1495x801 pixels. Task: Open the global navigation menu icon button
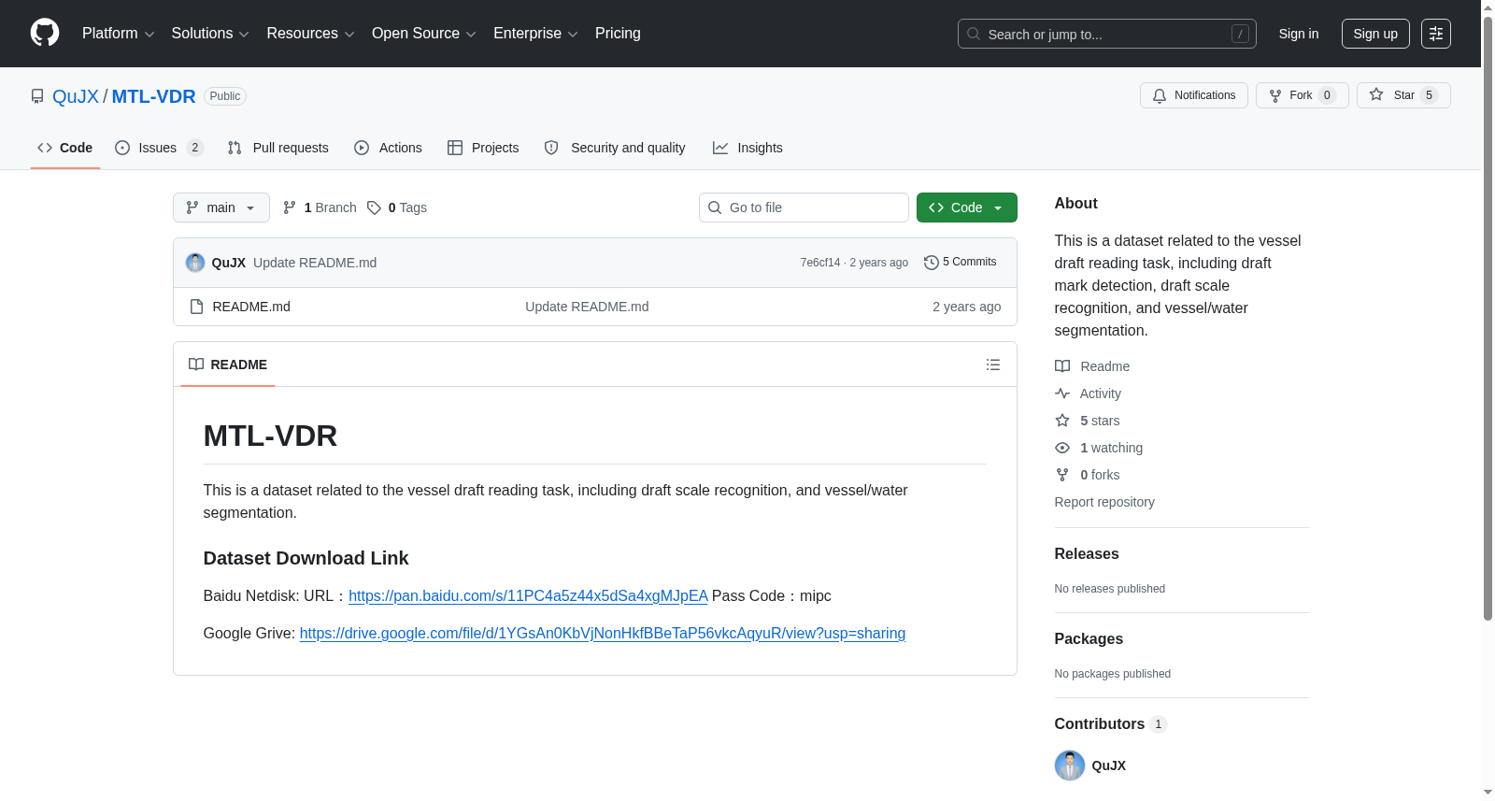coord(1436,34)
